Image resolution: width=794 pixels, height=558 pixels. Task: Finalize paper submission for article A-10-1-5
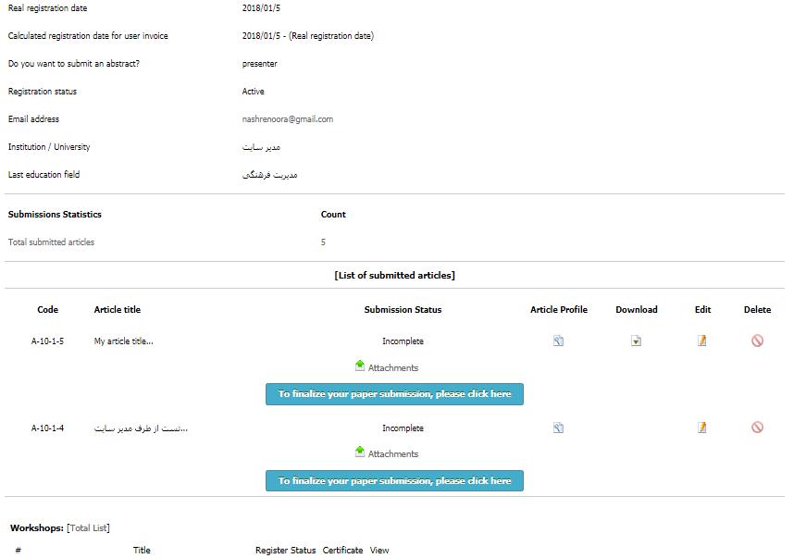[x=394, y=394]
